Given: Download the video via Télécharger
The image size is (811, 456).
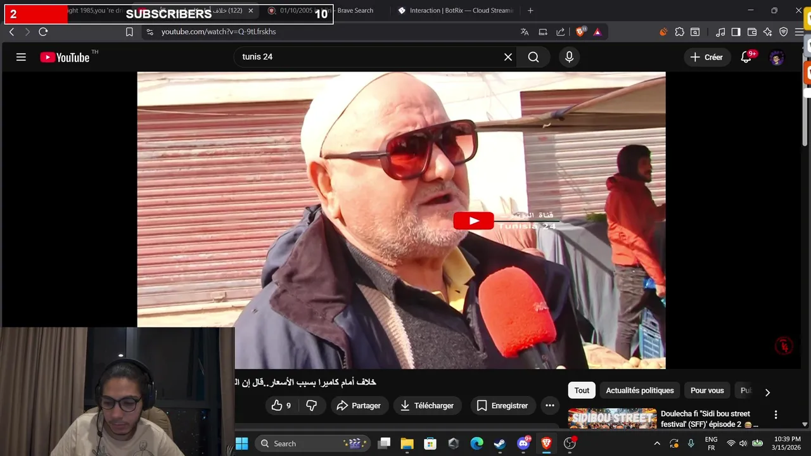Looking at the screenshot, I should [428, 405].
